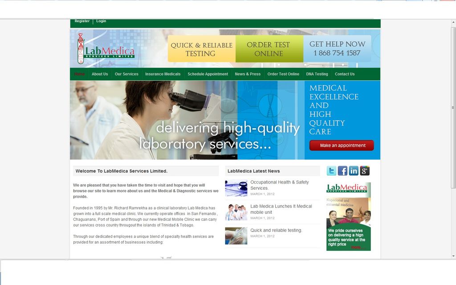
Task: Open the LinkedIn social icon
Action: tap(354, 171)
